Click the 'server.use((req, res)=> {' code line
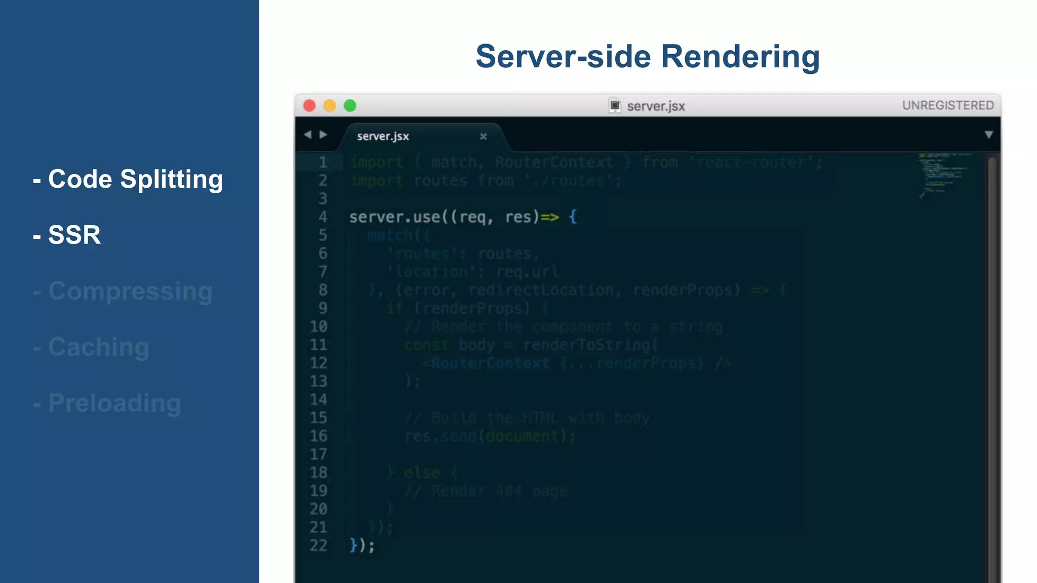 (x=463, y=217)
